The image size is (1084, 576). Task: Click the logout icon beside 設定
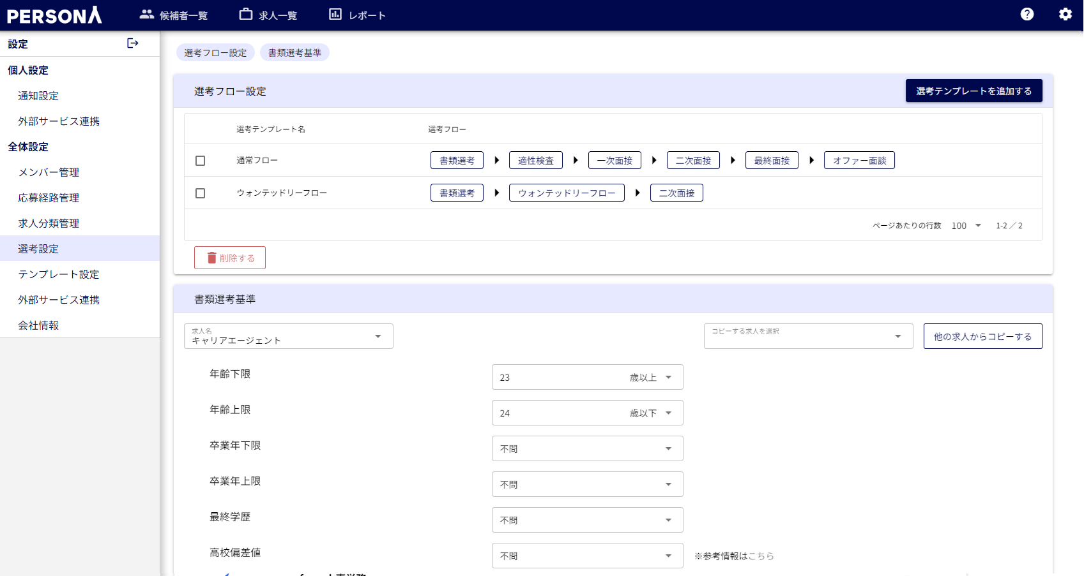(133, 43)
